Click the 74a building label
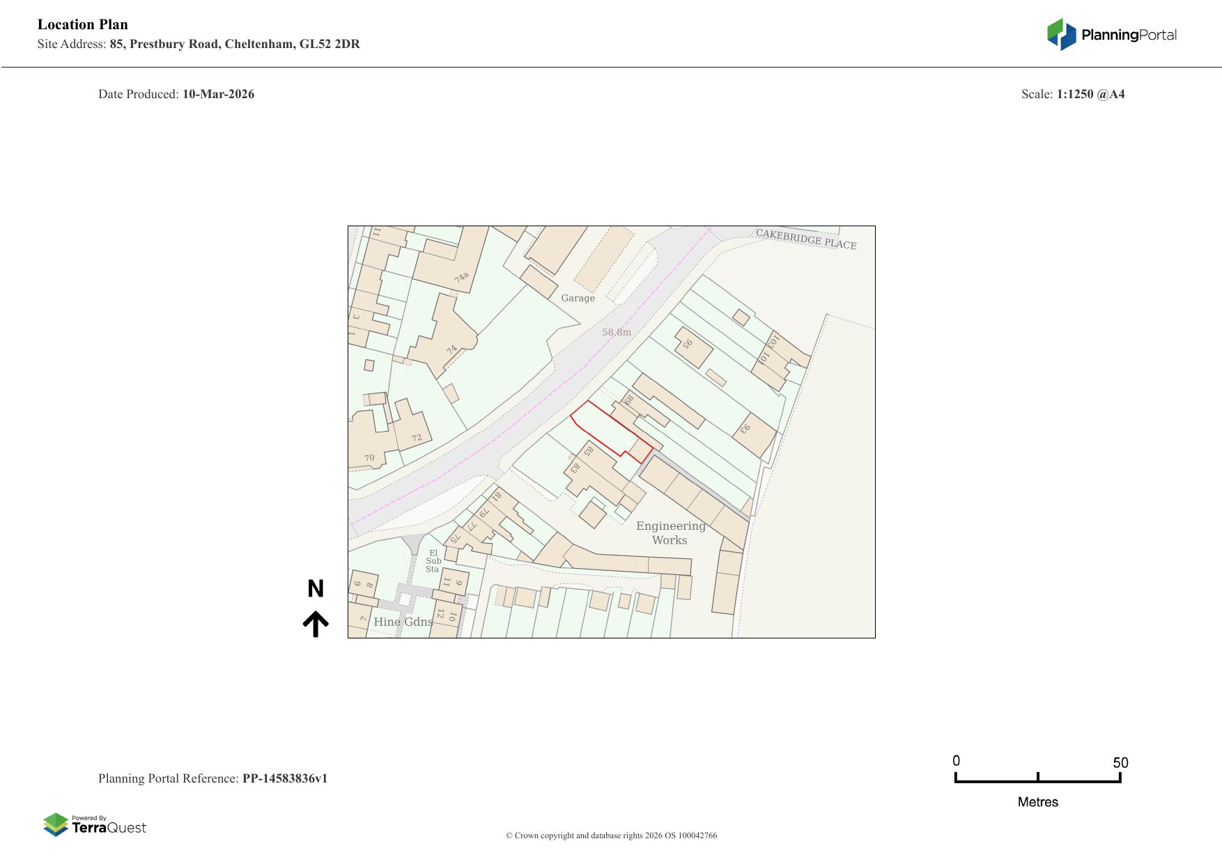 [x=461, y=278]
